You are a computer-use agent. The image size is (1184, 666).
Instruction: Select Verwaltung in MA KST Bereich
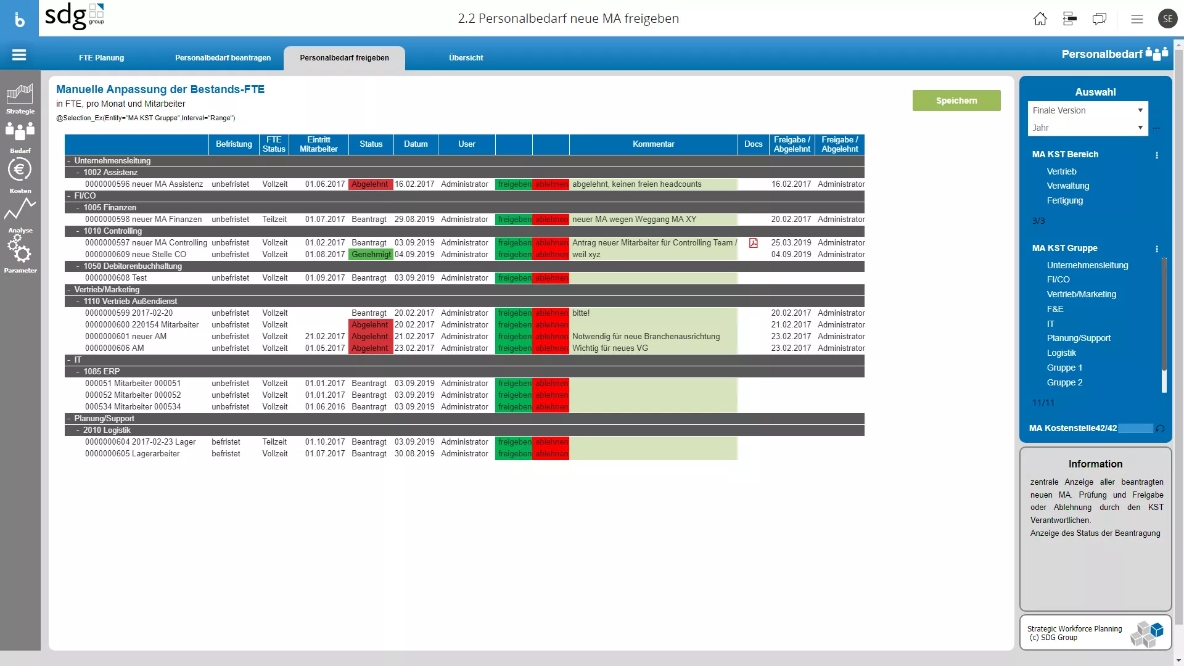(1067, 186)
